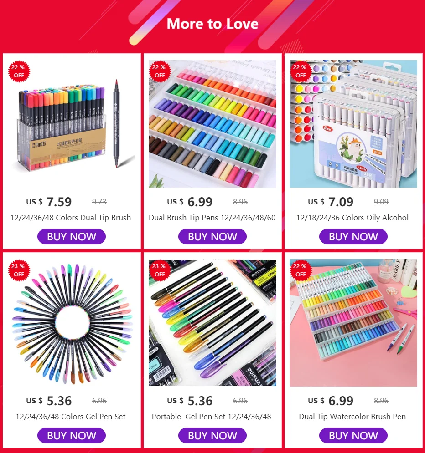Viewport: 425px width, 453px height.
Task: Click the 22% OFF badge on Watercolor Brush Pen
Action: pos(300,270)
